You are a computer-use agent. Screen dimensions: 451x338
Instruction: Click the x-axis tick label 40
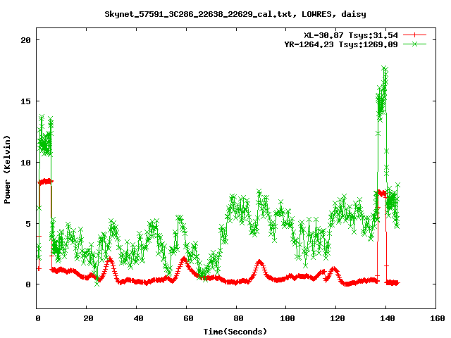coord(138,318)
